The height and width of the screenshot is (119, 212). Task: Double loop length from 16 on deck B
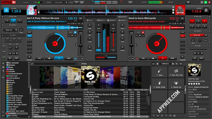pos(202,53)
